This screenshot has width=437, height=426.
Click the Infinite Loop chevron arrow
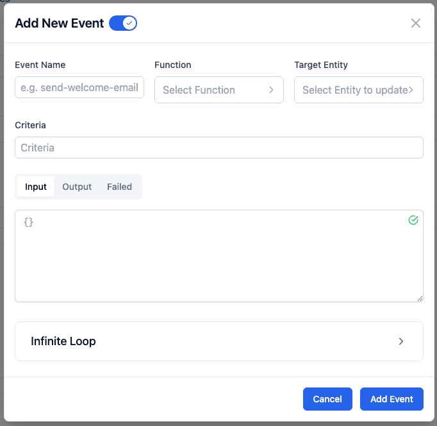pyautogui.click(x=401, y=341)
